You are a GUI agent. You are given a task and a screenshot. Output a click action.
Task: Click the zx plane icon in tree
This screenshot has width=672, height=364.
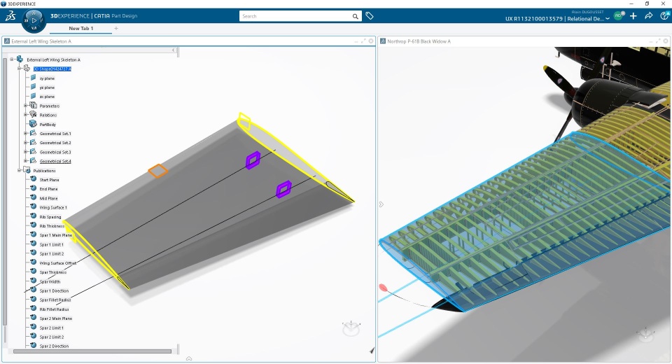tap(33, 96)
